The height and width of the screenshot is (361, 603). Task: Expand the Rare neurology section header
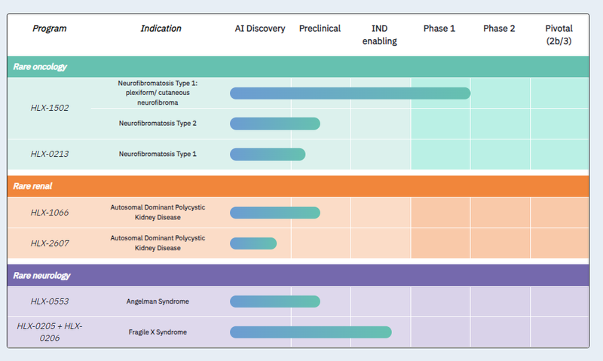click(x=41, y=275)
